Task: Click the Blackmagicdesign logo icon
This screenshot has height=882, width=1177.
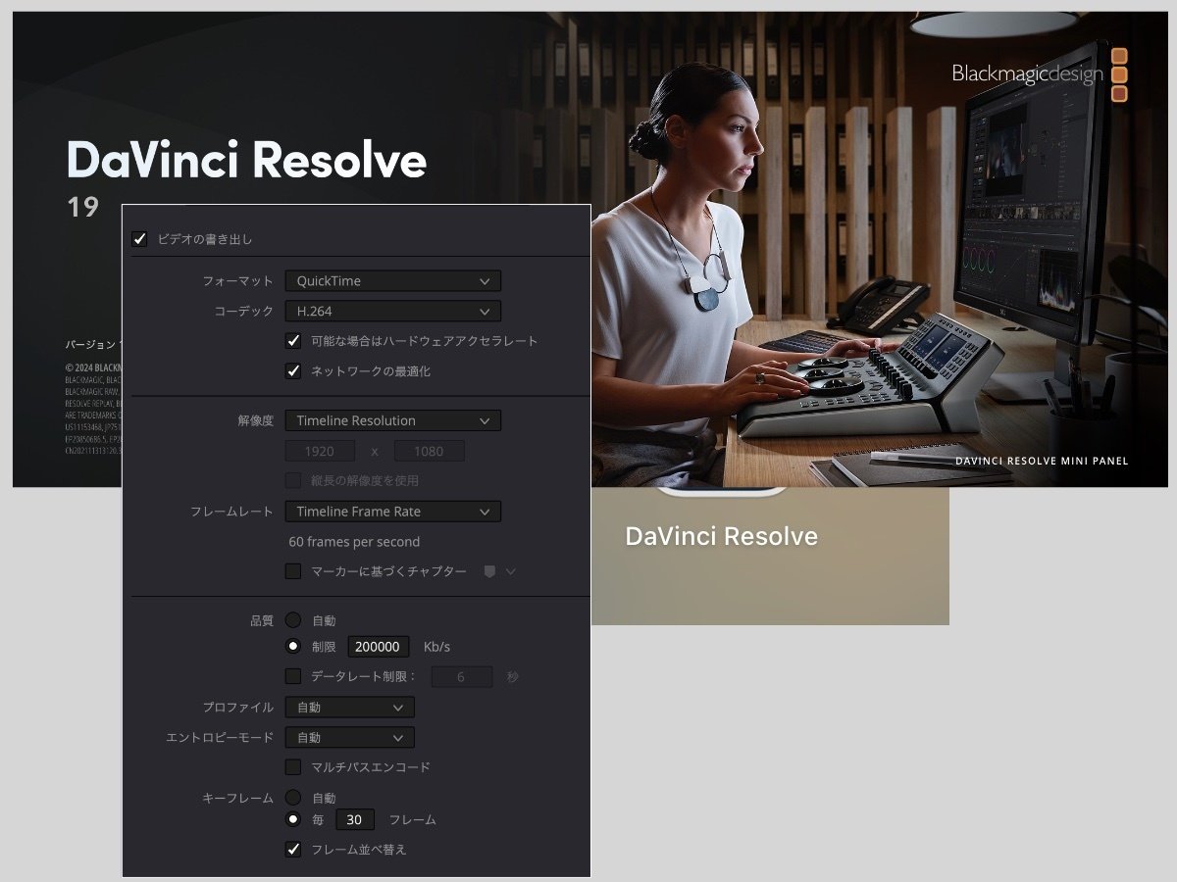Action: coord(1119,74)
